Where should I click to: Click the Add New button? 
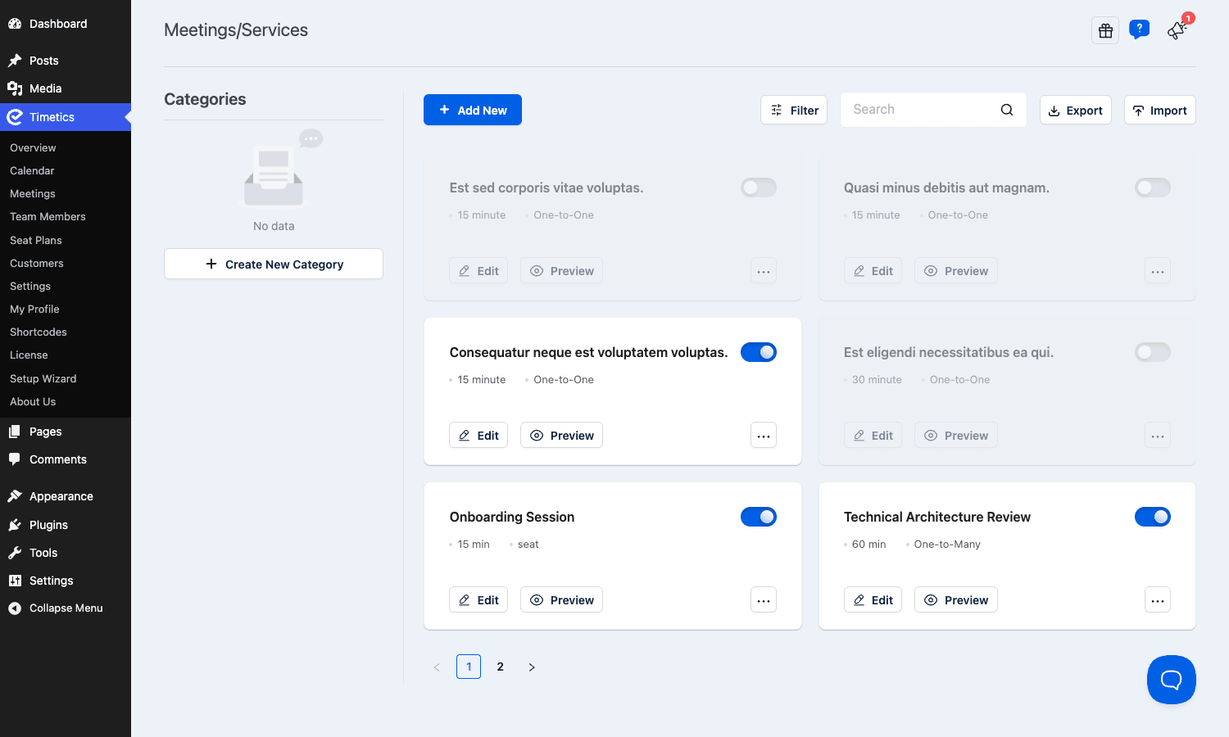473,110
